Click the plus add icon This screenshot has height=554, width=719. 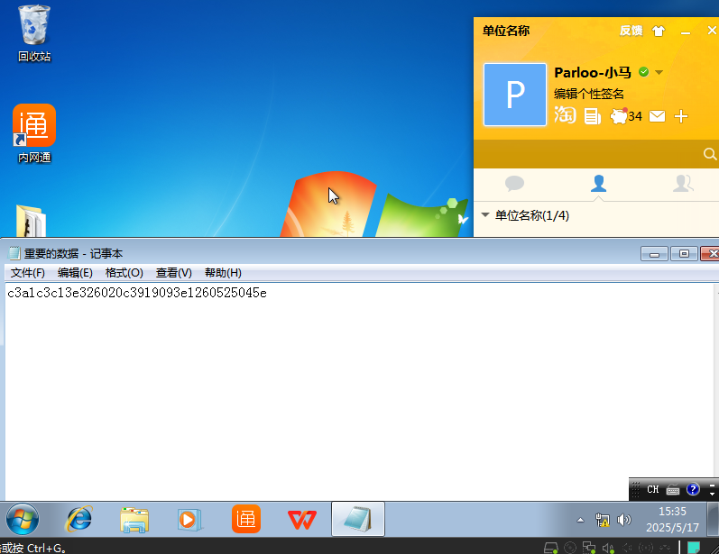681,116
